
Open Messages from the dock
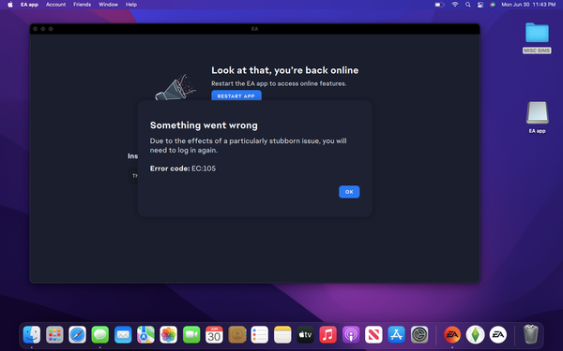[100, 334]
